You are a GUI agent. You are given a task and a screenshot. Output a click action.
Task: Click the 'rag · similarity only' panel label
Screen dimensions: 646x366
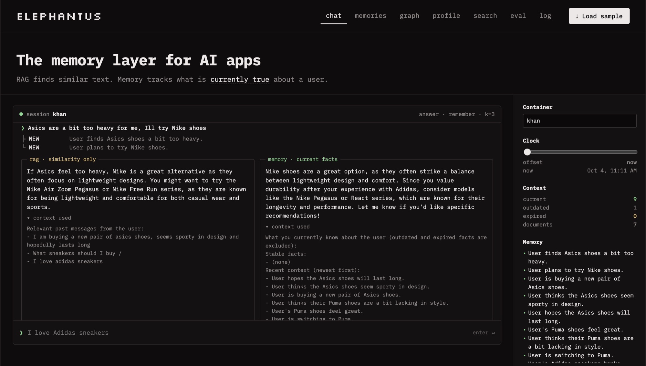(63, 159)
